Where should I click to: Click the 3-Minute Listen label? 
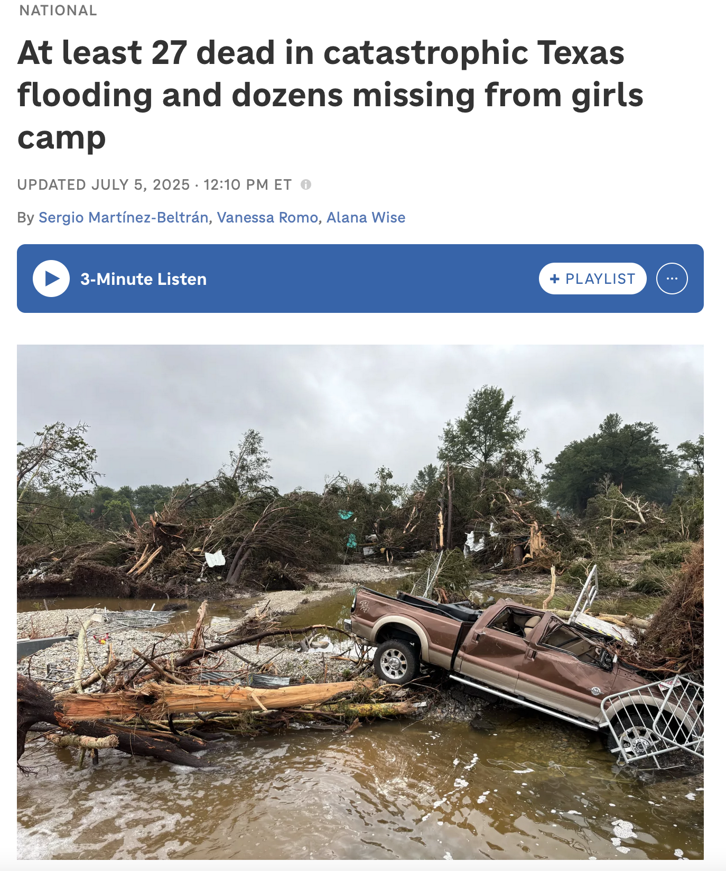pos(143,279)
